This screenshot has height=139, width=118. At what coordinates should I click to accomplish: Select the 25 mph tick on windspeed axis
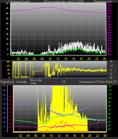[x=7, y=29]
